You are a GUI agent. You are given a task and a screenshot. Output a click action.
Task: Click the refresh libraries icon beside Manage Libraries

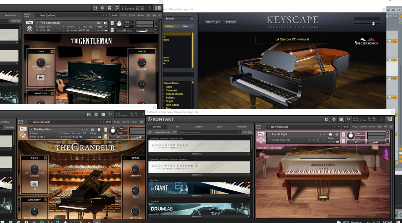point(150,132)
